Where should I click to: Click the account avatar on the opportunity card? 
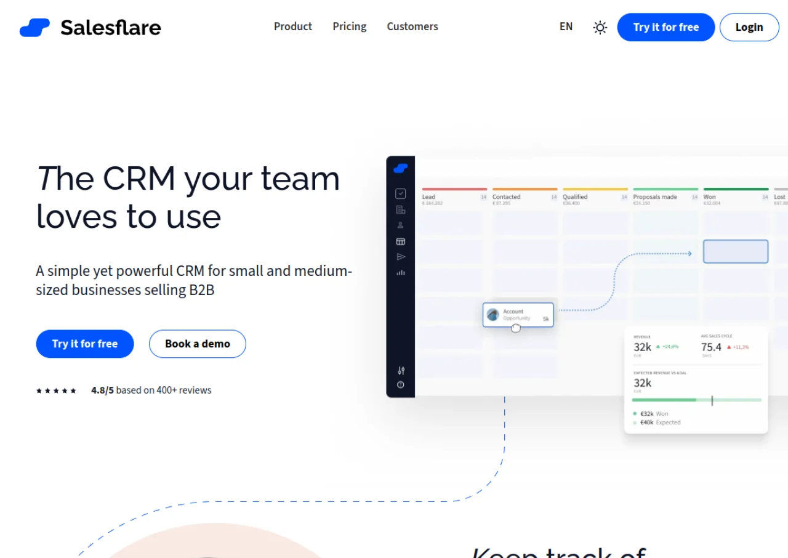tap(493, 315)
